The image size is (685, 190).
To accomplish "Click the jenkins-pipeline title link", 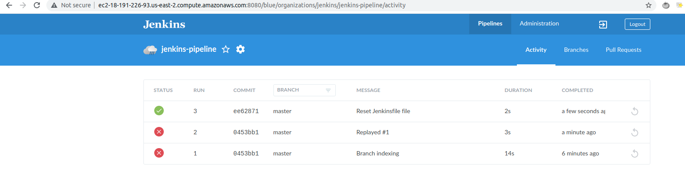I will (x=189, y=49).
